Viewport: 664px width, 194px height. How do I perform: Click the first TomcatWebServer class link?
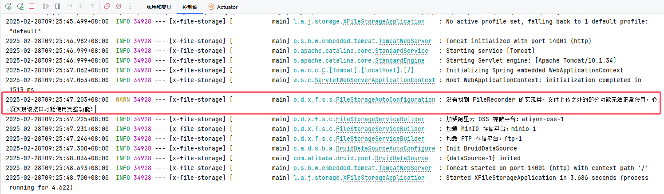(x=405, y=41)
